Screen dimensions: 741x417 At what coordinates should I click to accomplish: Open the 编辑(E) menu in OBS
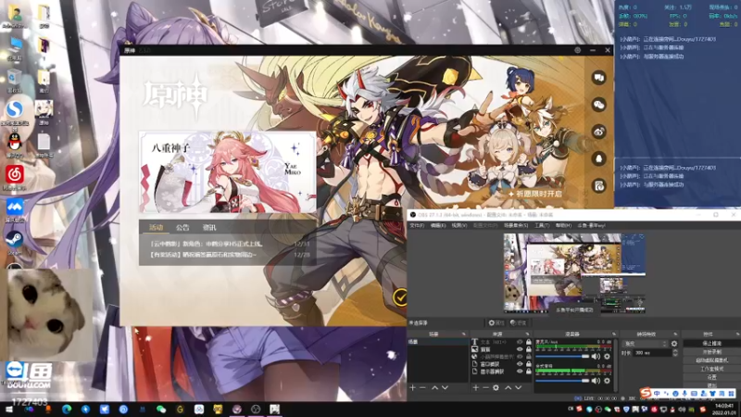point(438,225)
